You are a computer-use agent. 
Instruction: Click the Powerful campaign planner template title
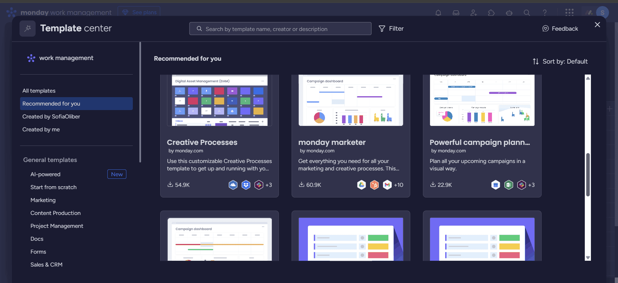pyautogui.click(x=480, y=142)
